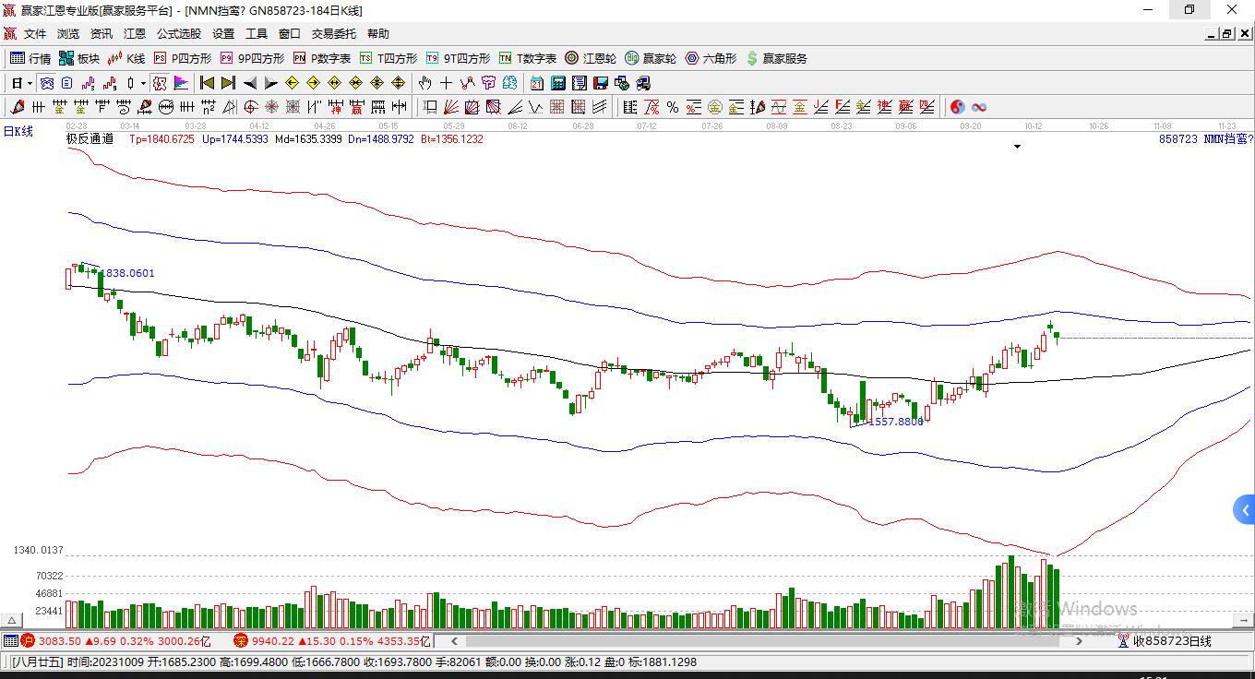Open the P数字表 number table
The width and height of the screenshot is (1255, 679).
point(322,58)
